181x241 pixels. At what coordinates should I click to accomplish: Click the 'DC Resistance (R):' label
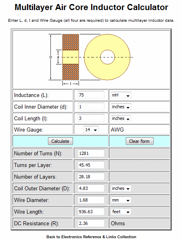tap(37, 224)
